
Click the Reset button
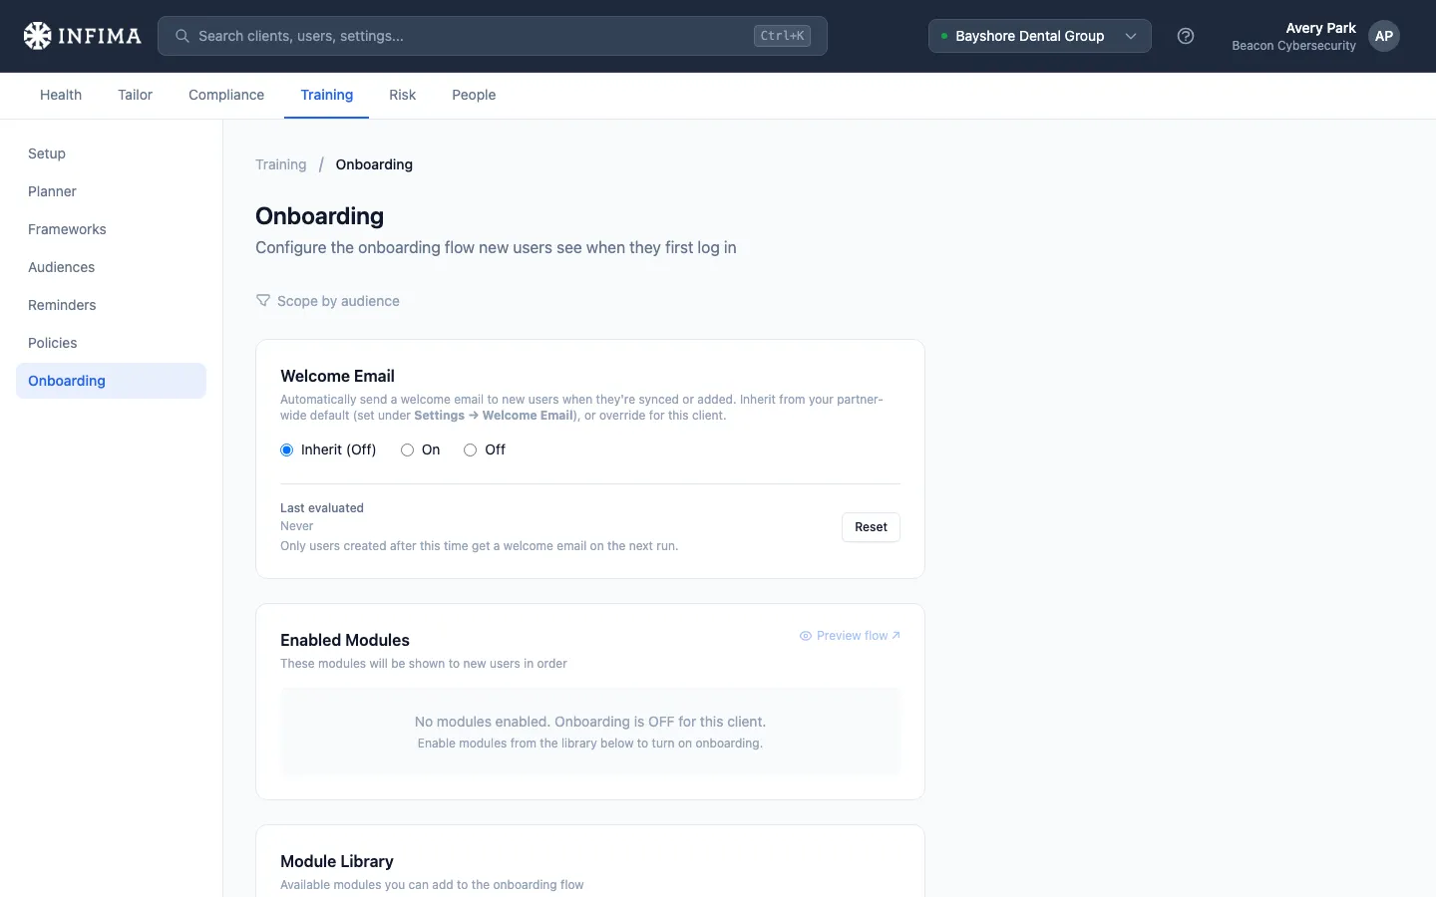pos(871,527)
